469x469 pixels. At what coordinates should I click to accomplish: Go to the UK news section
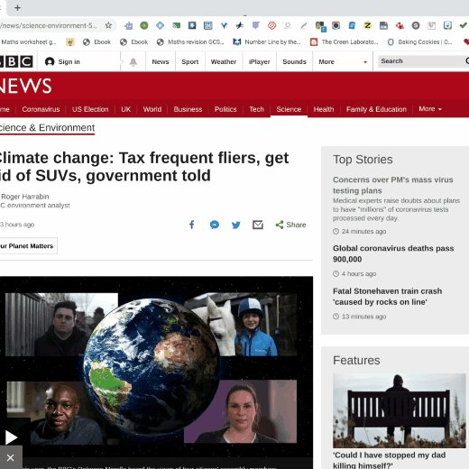pos(125,109)
